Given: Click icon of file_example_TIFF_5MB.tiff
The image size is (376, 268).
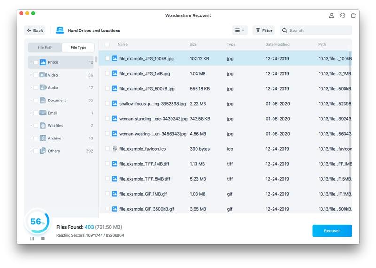Looking at the screenshot, I should 115,179.
